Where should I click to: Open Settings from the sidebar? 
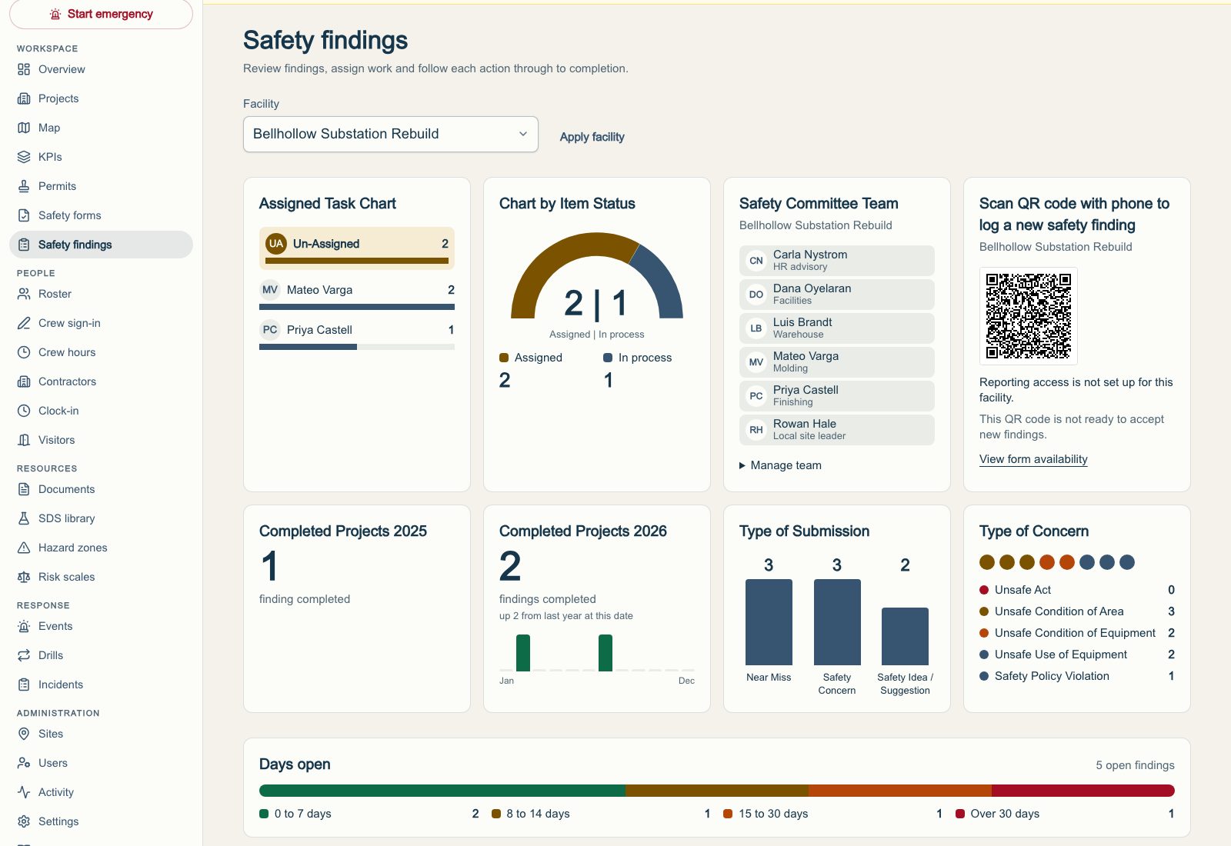[x=101, y=821]
